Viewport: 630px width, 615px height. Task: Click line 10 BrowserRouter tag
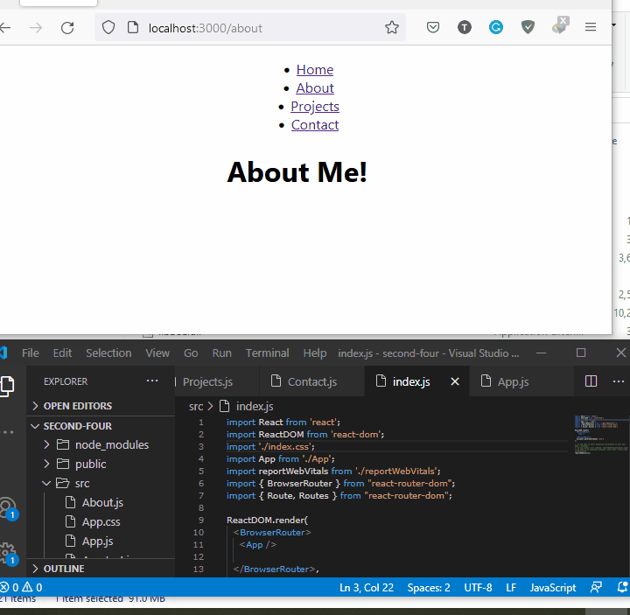pyautogui.click(x=272, y=532)
